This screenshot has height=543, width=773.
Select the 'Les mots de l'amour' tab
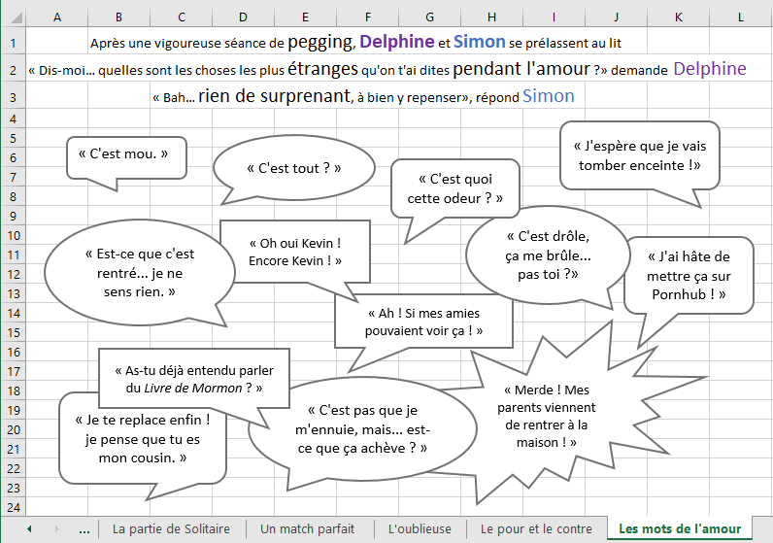(679, 529)
